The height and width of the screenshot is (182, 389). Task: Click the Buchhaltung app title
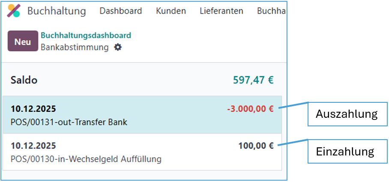click(57, 11)
